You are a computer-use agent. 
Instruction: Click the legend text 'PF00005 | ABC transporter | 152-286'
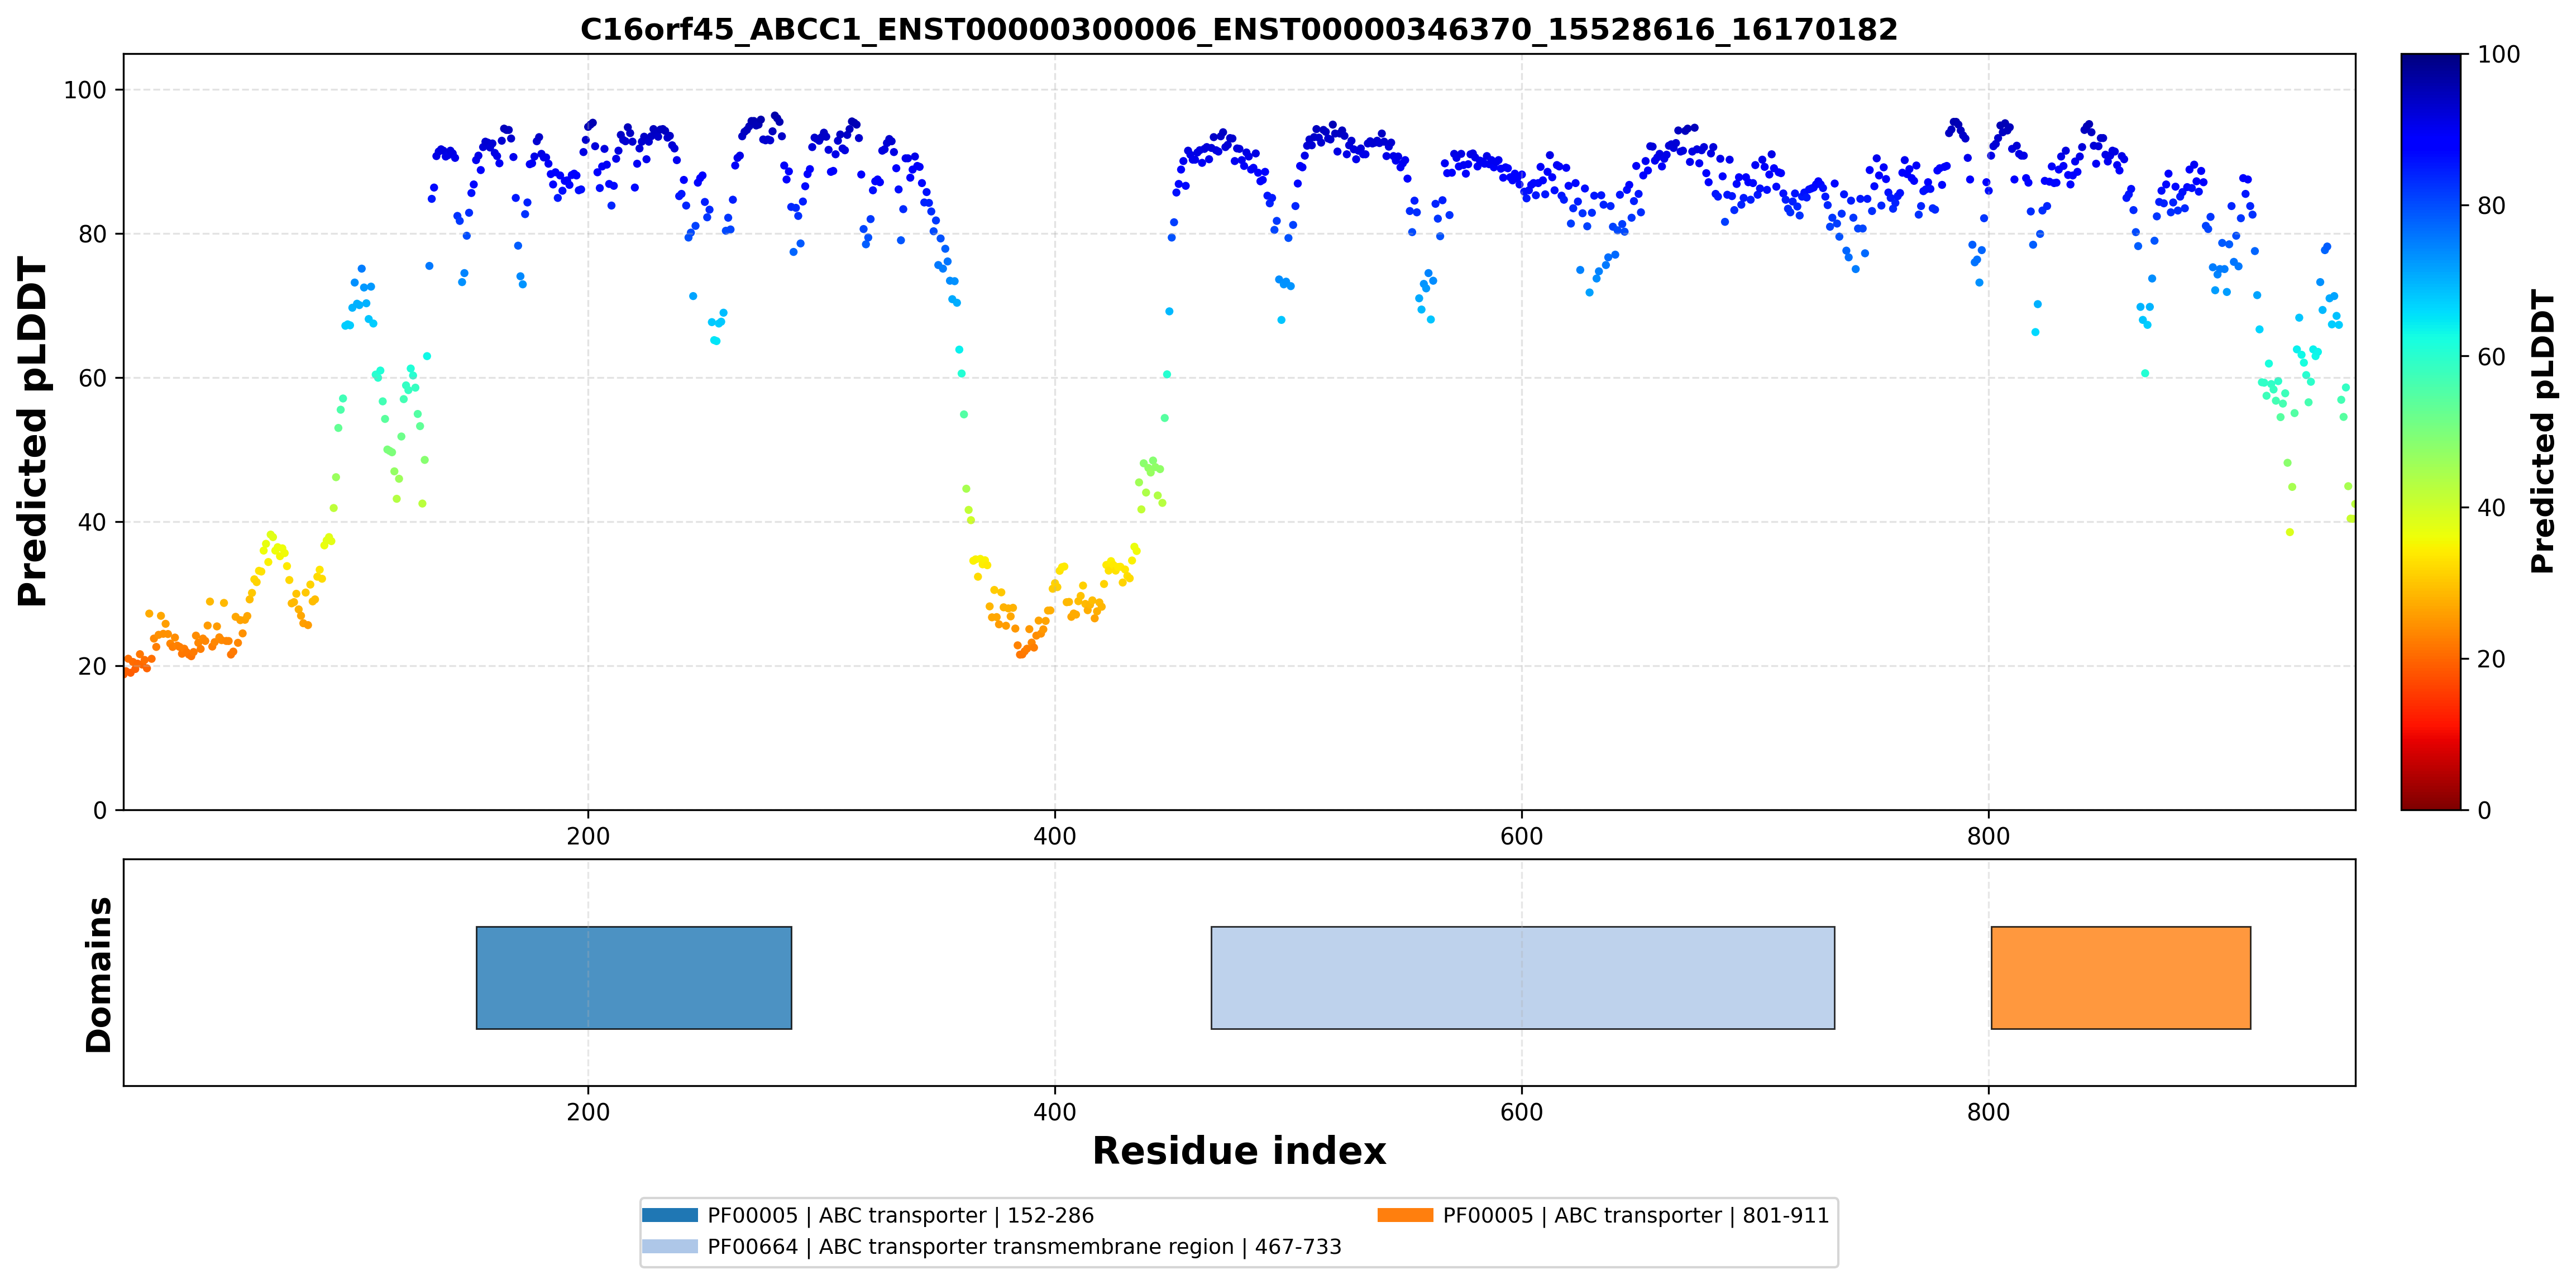[900, 1215]
